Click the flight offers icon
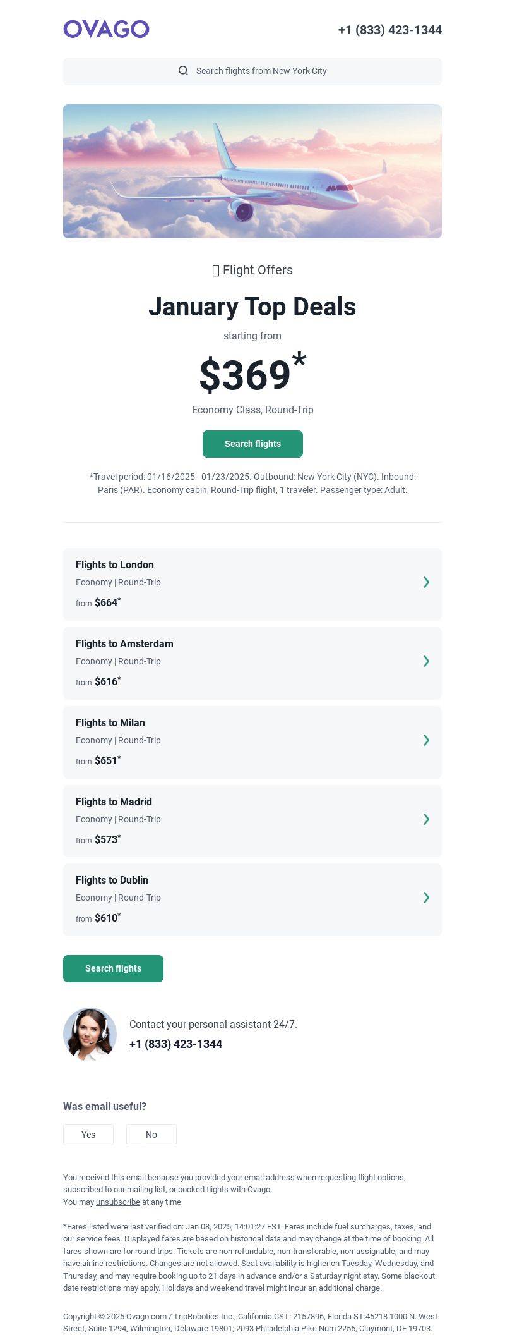The width and height of the screenshot is (505, 1335). pos(216,271)
